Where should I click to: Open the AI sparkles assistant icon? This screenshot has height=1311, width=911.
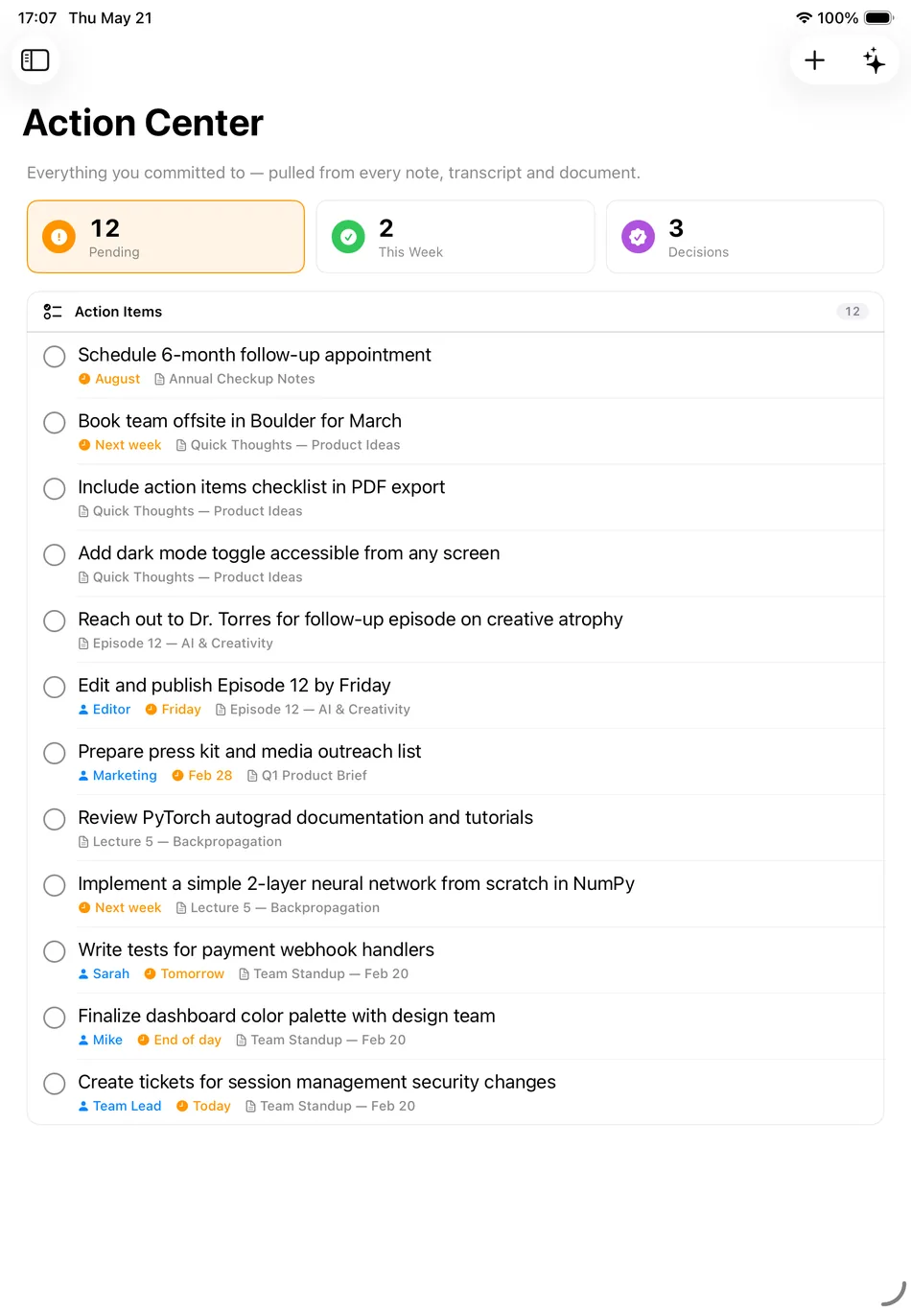coord(874,60)
